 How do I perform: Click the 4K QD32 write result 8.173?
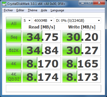pyautogui.click(x=82, y=76)
